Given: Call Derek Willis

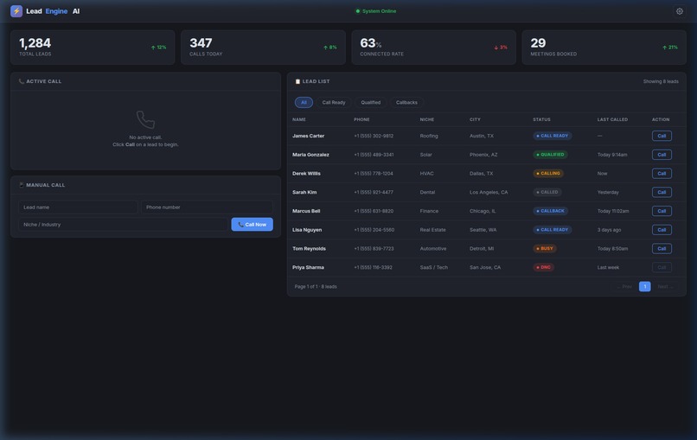Looking at the screenshot, I should point(662,174).
